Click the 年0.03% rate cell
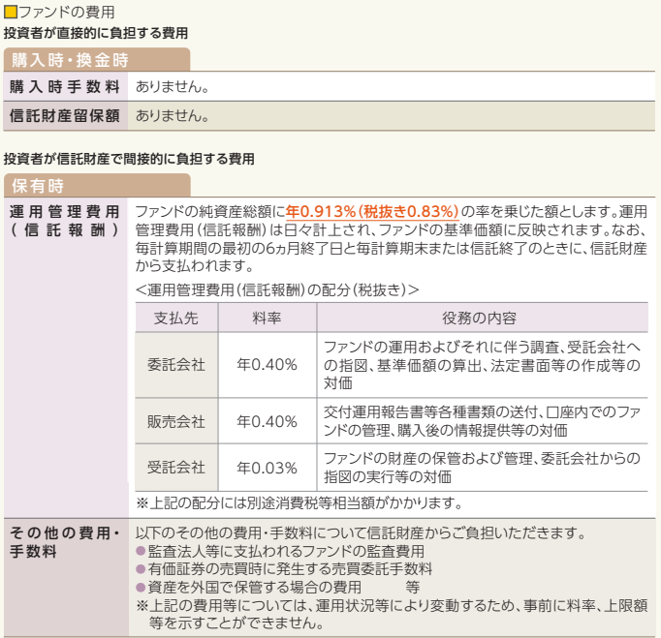Viewport: 661px width, 638px height. tap(267, 468)
